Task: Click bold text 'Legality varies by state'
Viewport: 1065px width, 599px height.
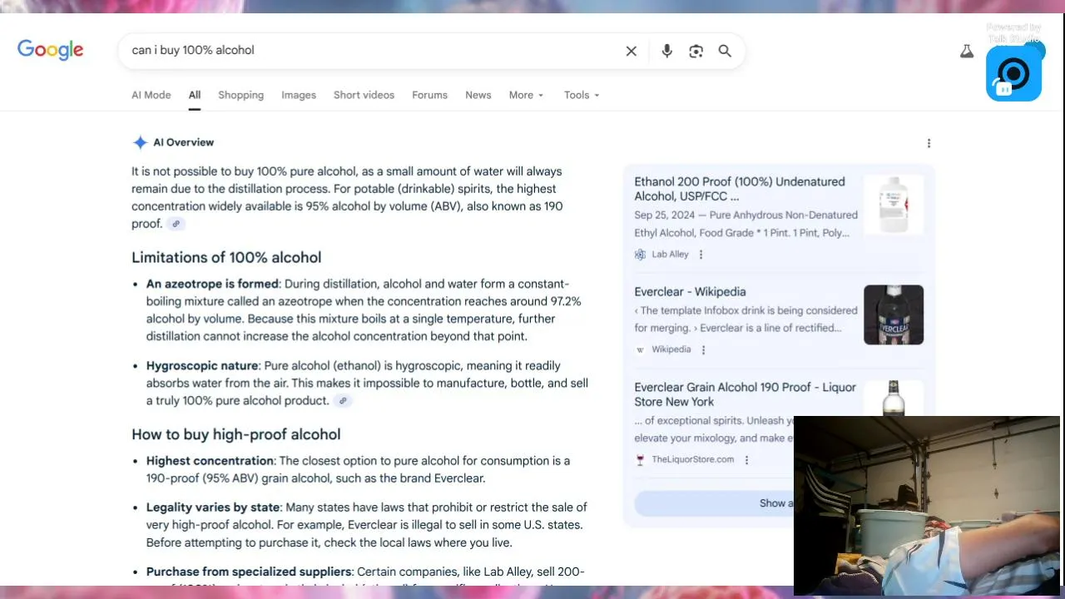Action: (213, 507)
